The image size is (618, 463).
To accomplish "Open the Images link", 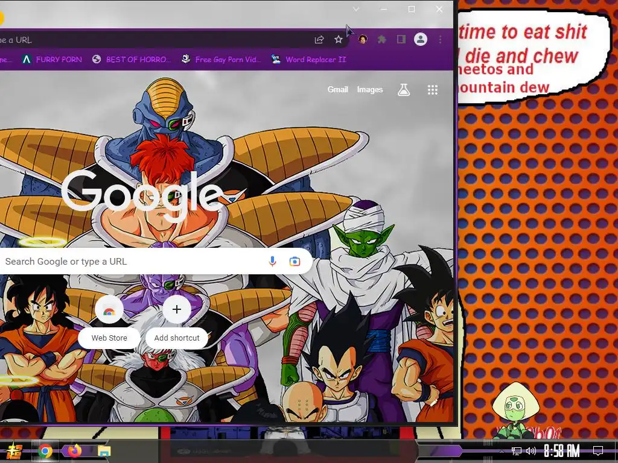I will [370, 90].
